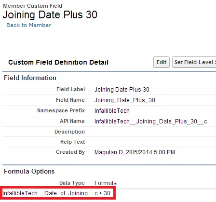Click the Member Custom Field breadcrumb text
Screen dimensions: 216x202
33,6
